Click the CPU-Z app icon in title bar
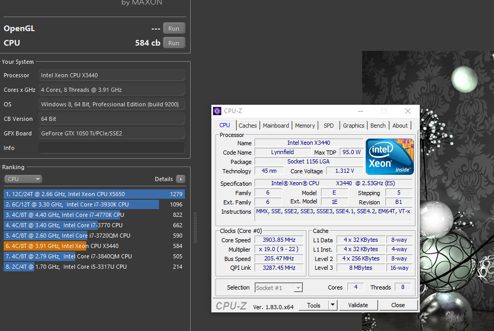The width and height of the screenshot is (494, 331). click(x=217, y=111)
